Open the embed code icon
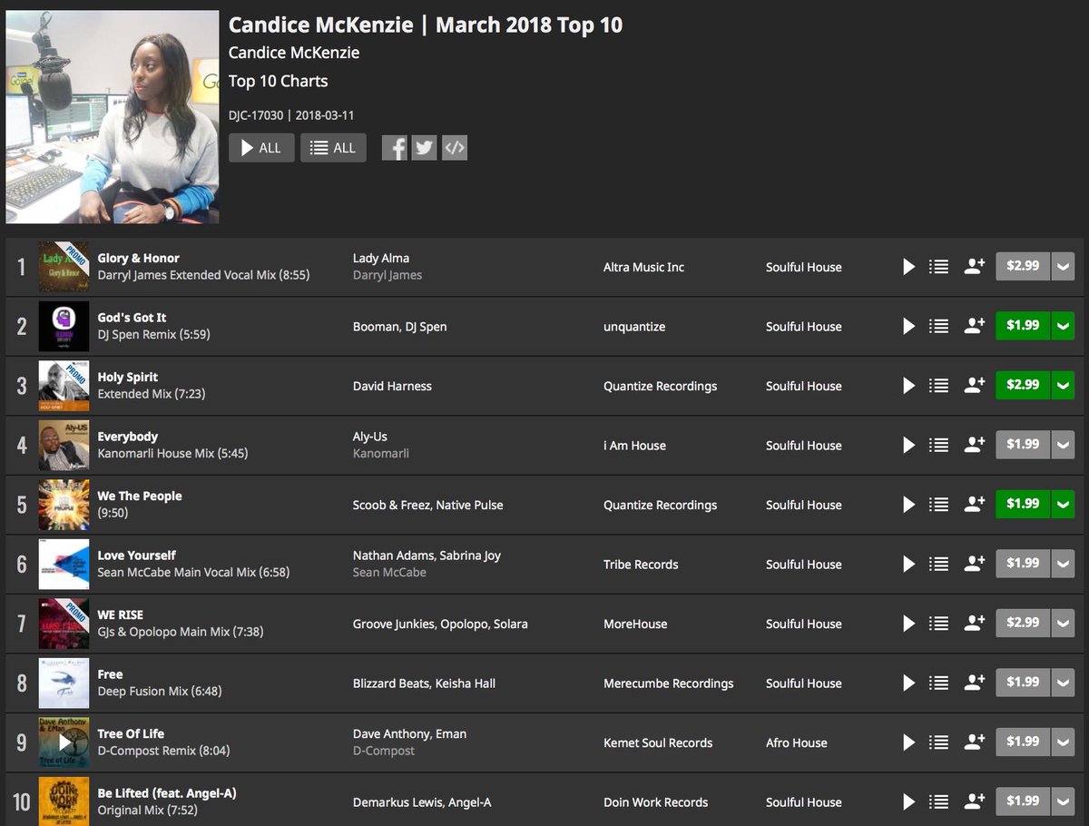 [455, 148]
